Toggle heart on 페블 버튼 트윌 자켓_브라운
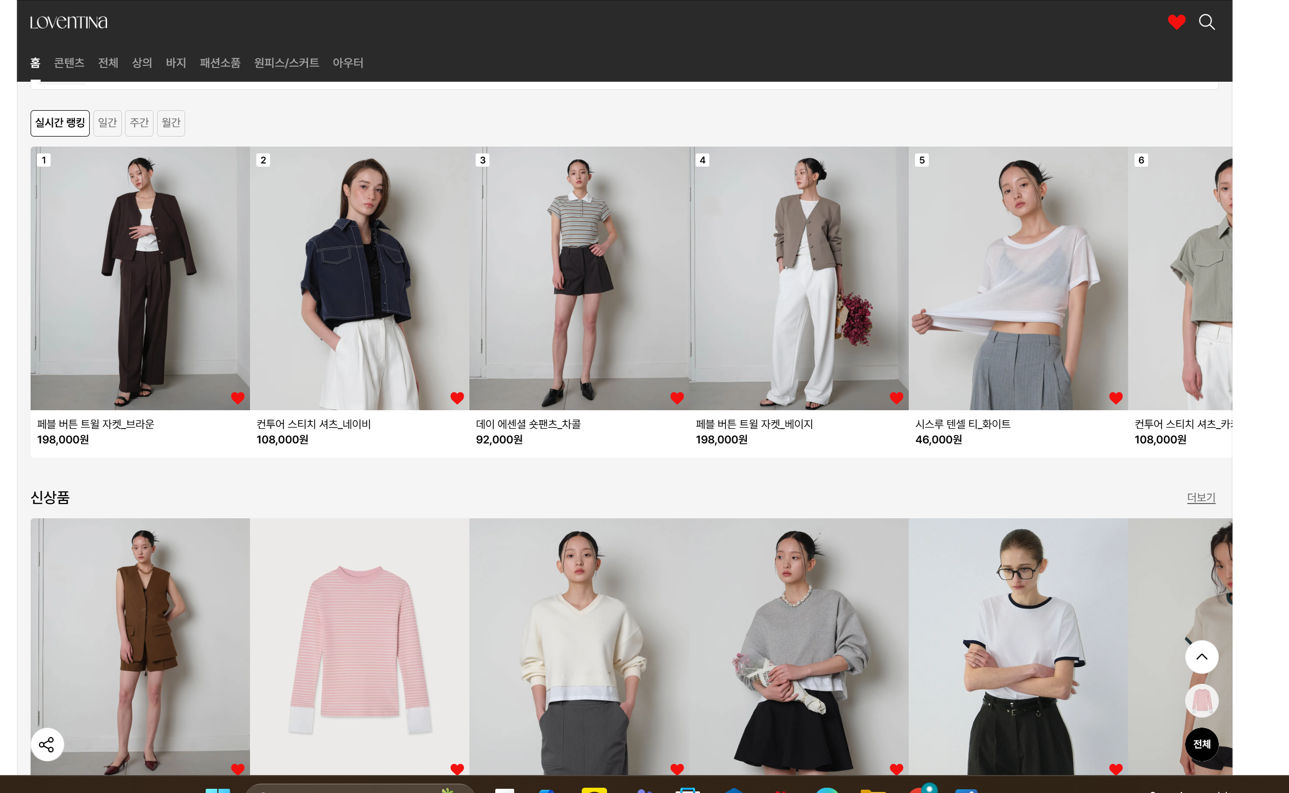The height and width of the screenshot is (793, 1289). click(238, 398)
